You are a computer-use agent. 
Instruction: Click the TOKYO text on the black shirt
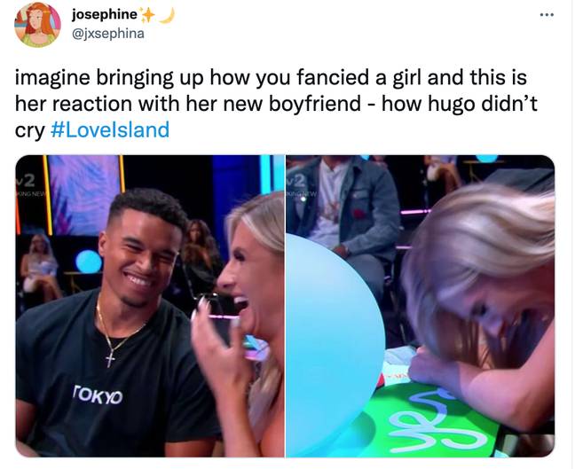pos(98,395)
